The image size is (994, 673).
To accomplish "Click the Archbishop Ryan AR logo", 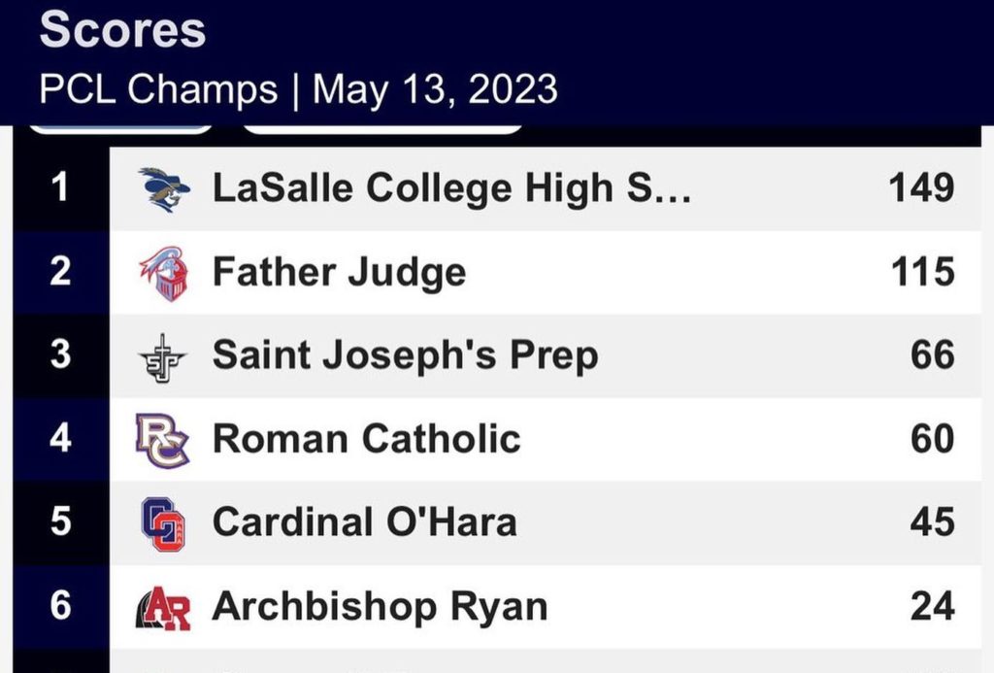I will click(x=162, y=608).
